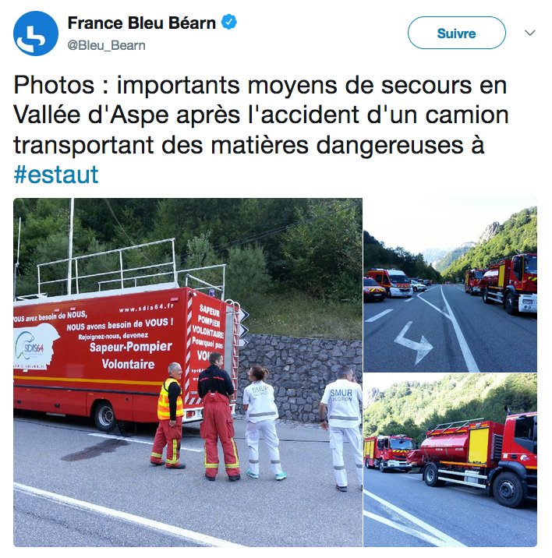Click the Sapeur-Pompier Volontaire text on truck

click(129, 355)
